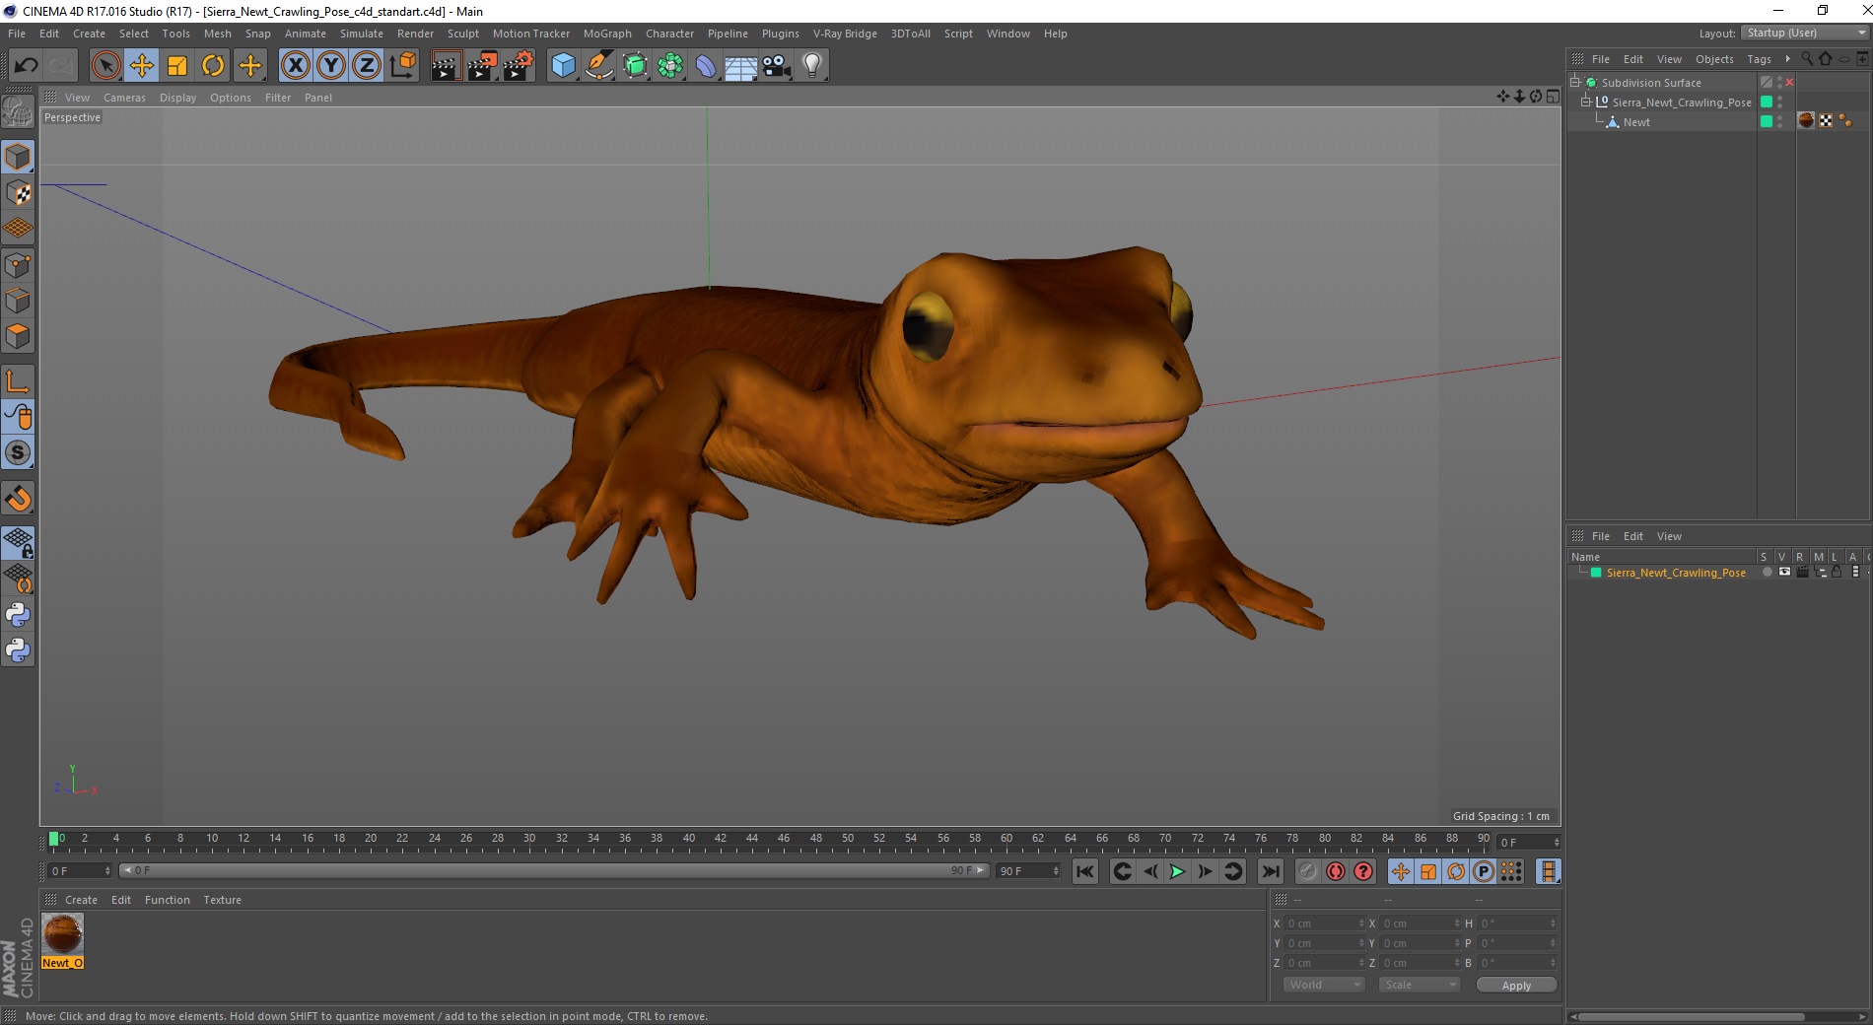The image size is (1873, 1025).
Task: Enable Axis mode tool
Action: (18, 381)
